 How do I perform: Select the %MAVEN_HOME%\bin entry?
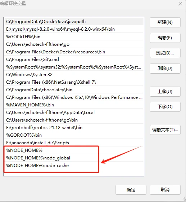pyautogui.click(x=74, y=105)
